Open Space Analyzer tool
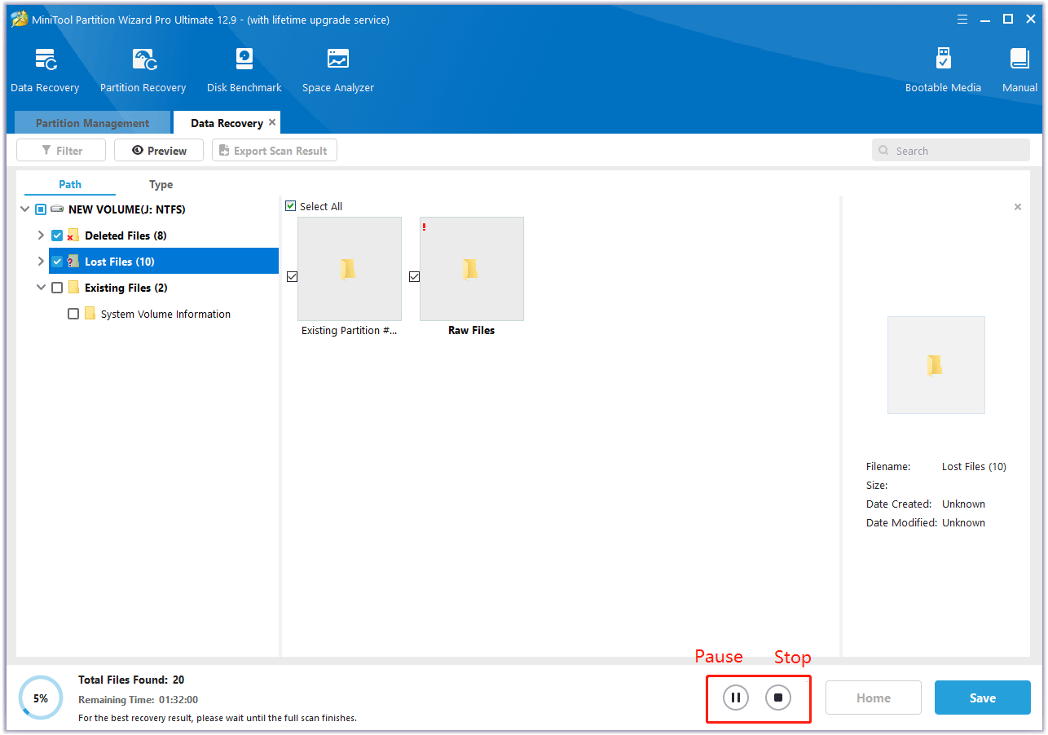Image resolution: width=1048 pixels, height=735 pixels. (x=338, y=71)
